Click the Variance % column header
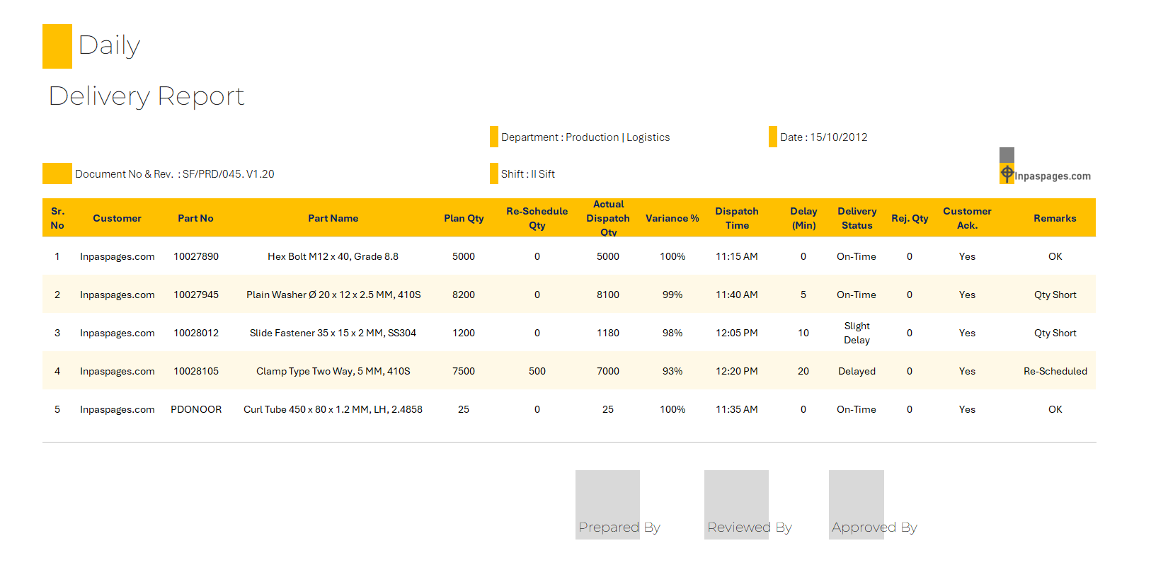This screenshot has height=582, width=1151. tap(672, 218)
